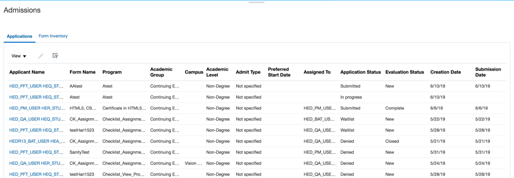The height and width of the screenshot is (178, 514).
Task: Select the Applications tab
Action: [x=20, y=36]
